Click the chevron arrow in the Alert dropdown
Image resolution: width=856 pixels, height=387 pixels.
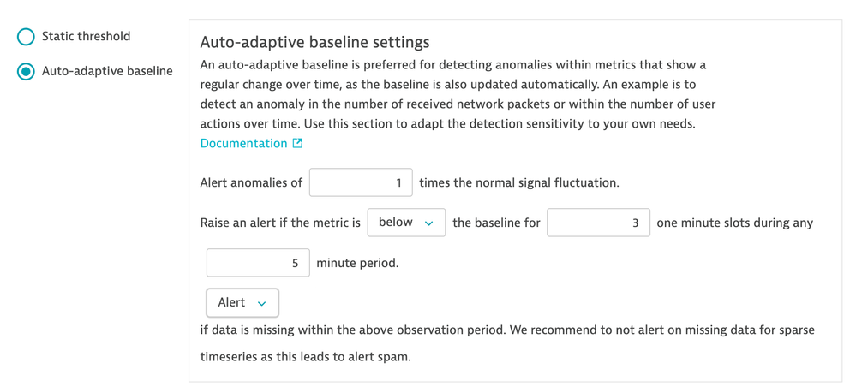pos(262,303)
